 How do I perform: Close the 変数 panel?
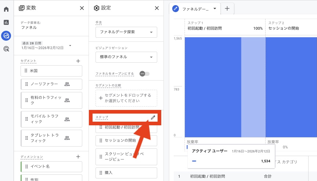click(82, 8)
